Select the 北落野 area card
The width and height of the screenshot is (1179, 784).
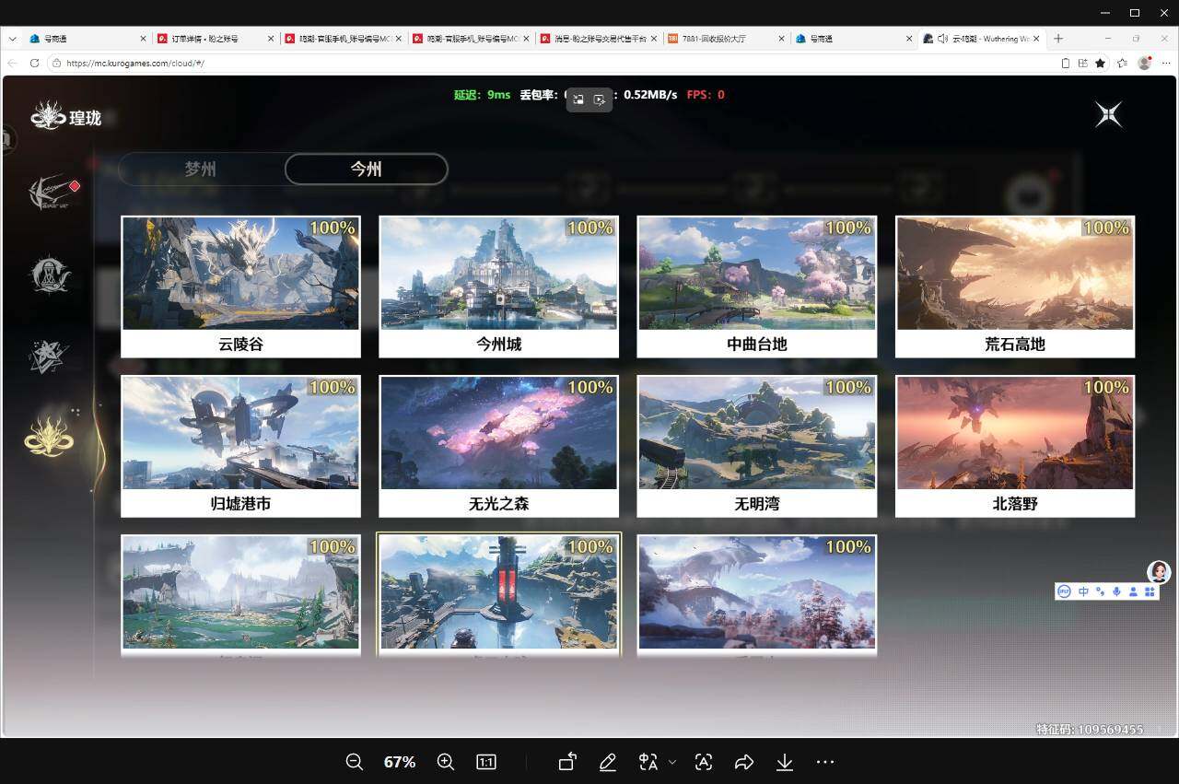(1015, 446)
